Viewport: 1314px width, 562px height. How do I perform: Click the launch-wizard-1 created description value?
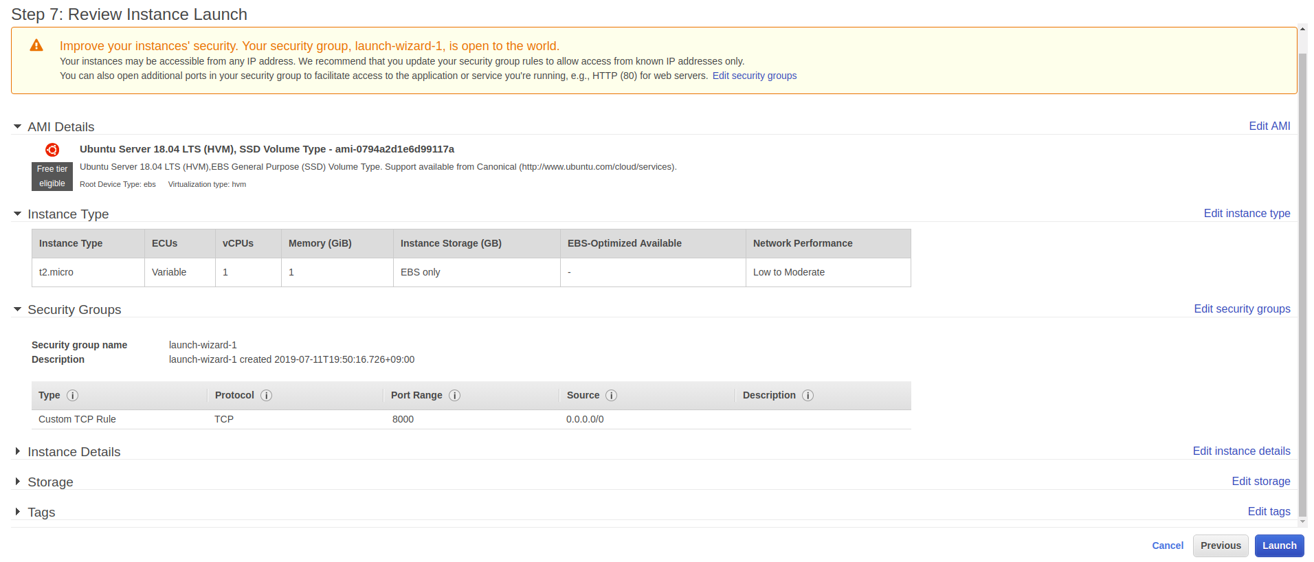pos(292,359)
